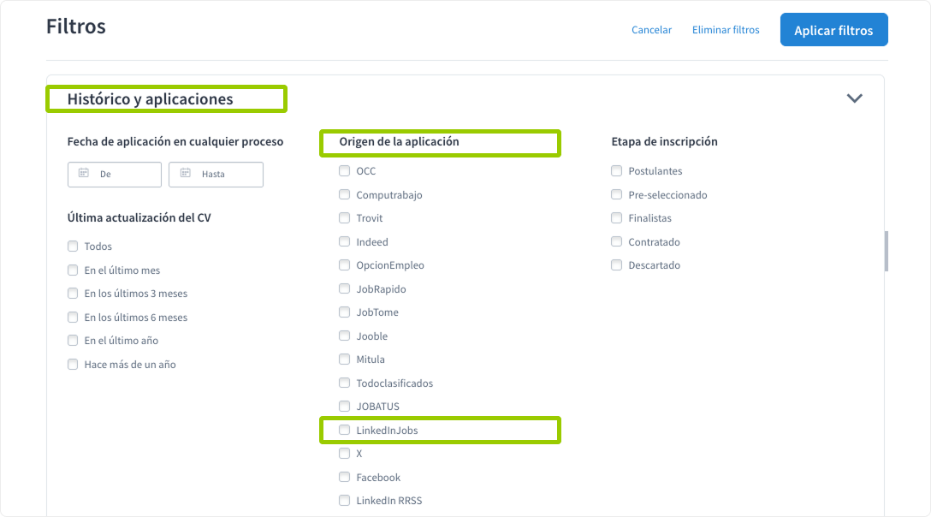Click the Eliminar filtros link
931x517 pixels.
(x=726, y=30)
